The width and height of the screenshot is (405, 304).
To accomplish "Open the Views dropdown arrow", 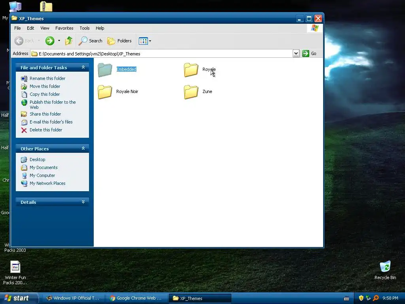I will click(x=150, y=41).
